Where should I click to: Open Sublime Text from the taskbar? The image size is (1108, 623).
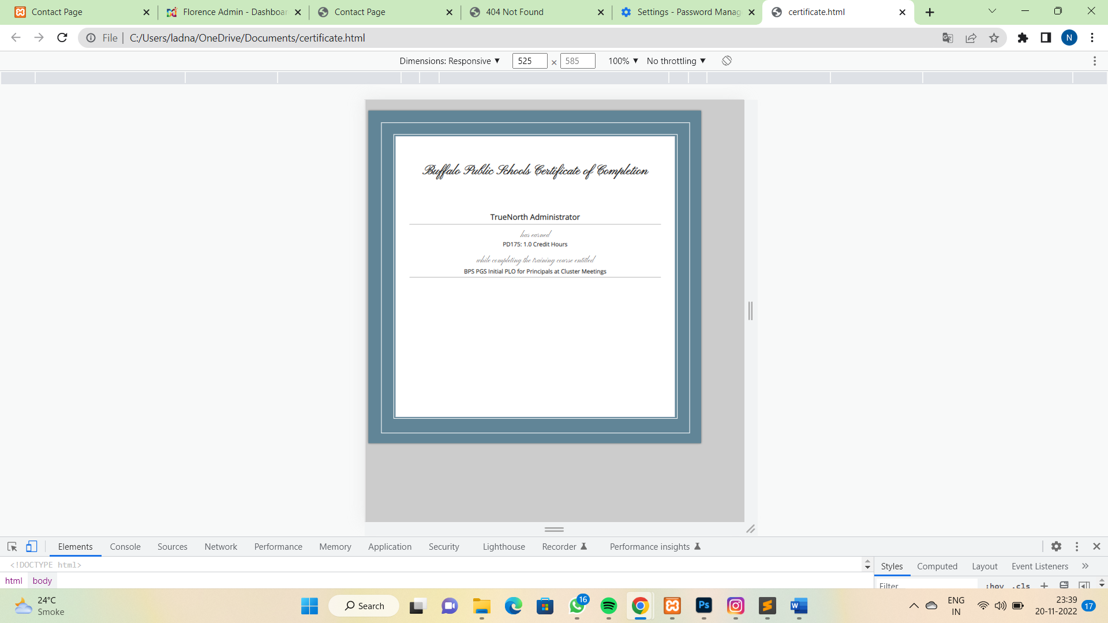pos(767,606)
